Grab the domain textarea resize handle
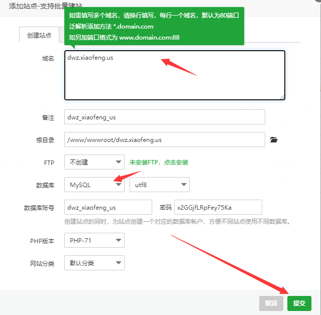 282,97
